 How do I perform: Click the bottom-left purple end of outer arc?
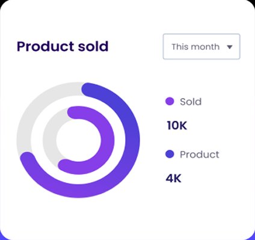point(28,159)
